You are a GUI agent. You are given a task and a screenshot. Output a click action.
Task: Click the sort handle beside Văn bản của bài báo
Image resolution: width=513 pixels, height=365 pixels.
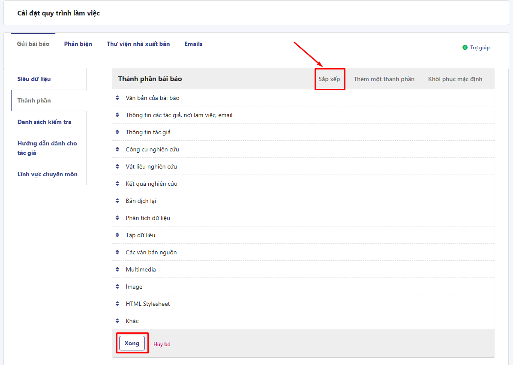pos(117,98)
